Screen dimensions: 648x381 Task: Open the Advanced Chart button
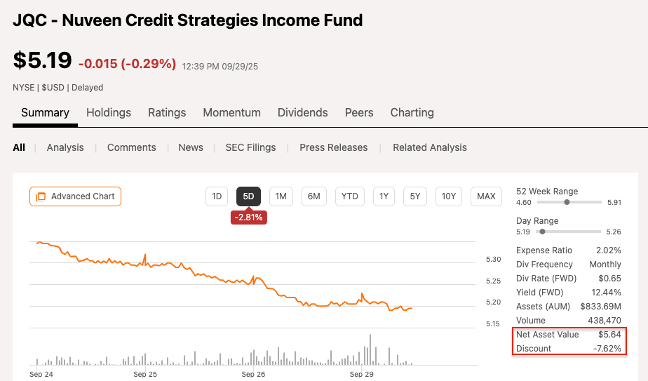(75, 196)
